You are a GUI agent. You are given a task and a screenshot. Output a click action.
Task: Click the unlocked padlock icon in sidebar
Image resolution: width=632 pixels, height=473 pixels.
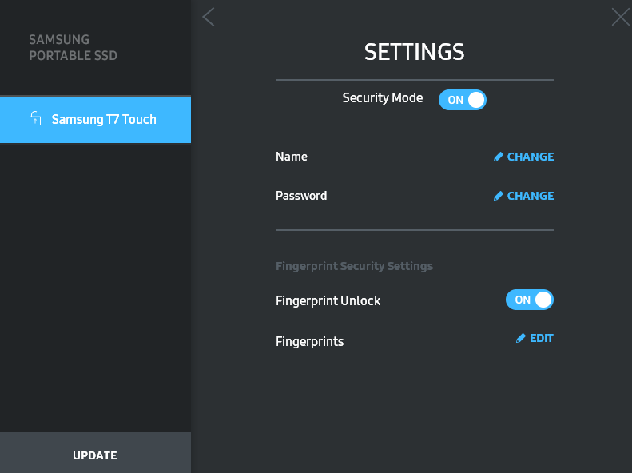coord(34,120)
